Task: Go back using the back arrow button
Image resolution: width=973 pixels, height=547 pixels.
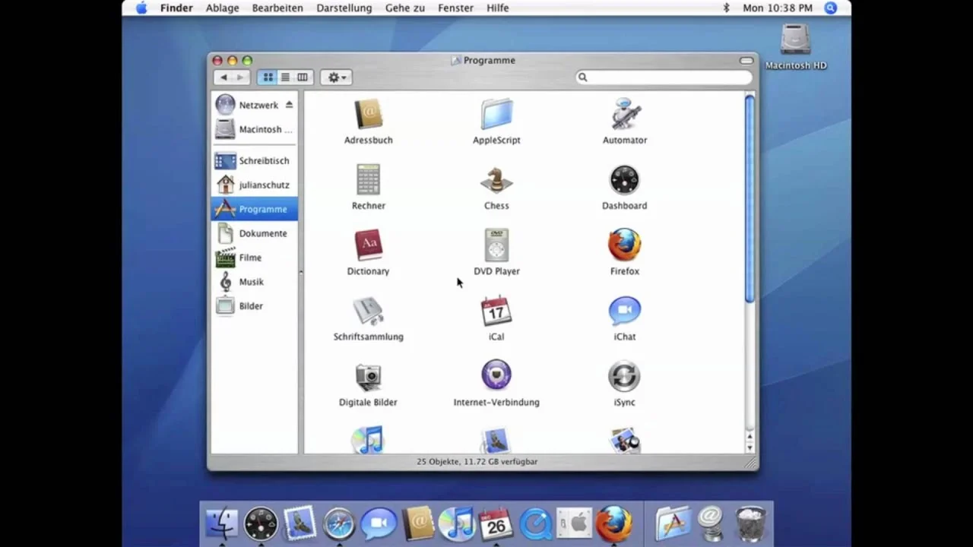Action: click(x=223, y=77)
